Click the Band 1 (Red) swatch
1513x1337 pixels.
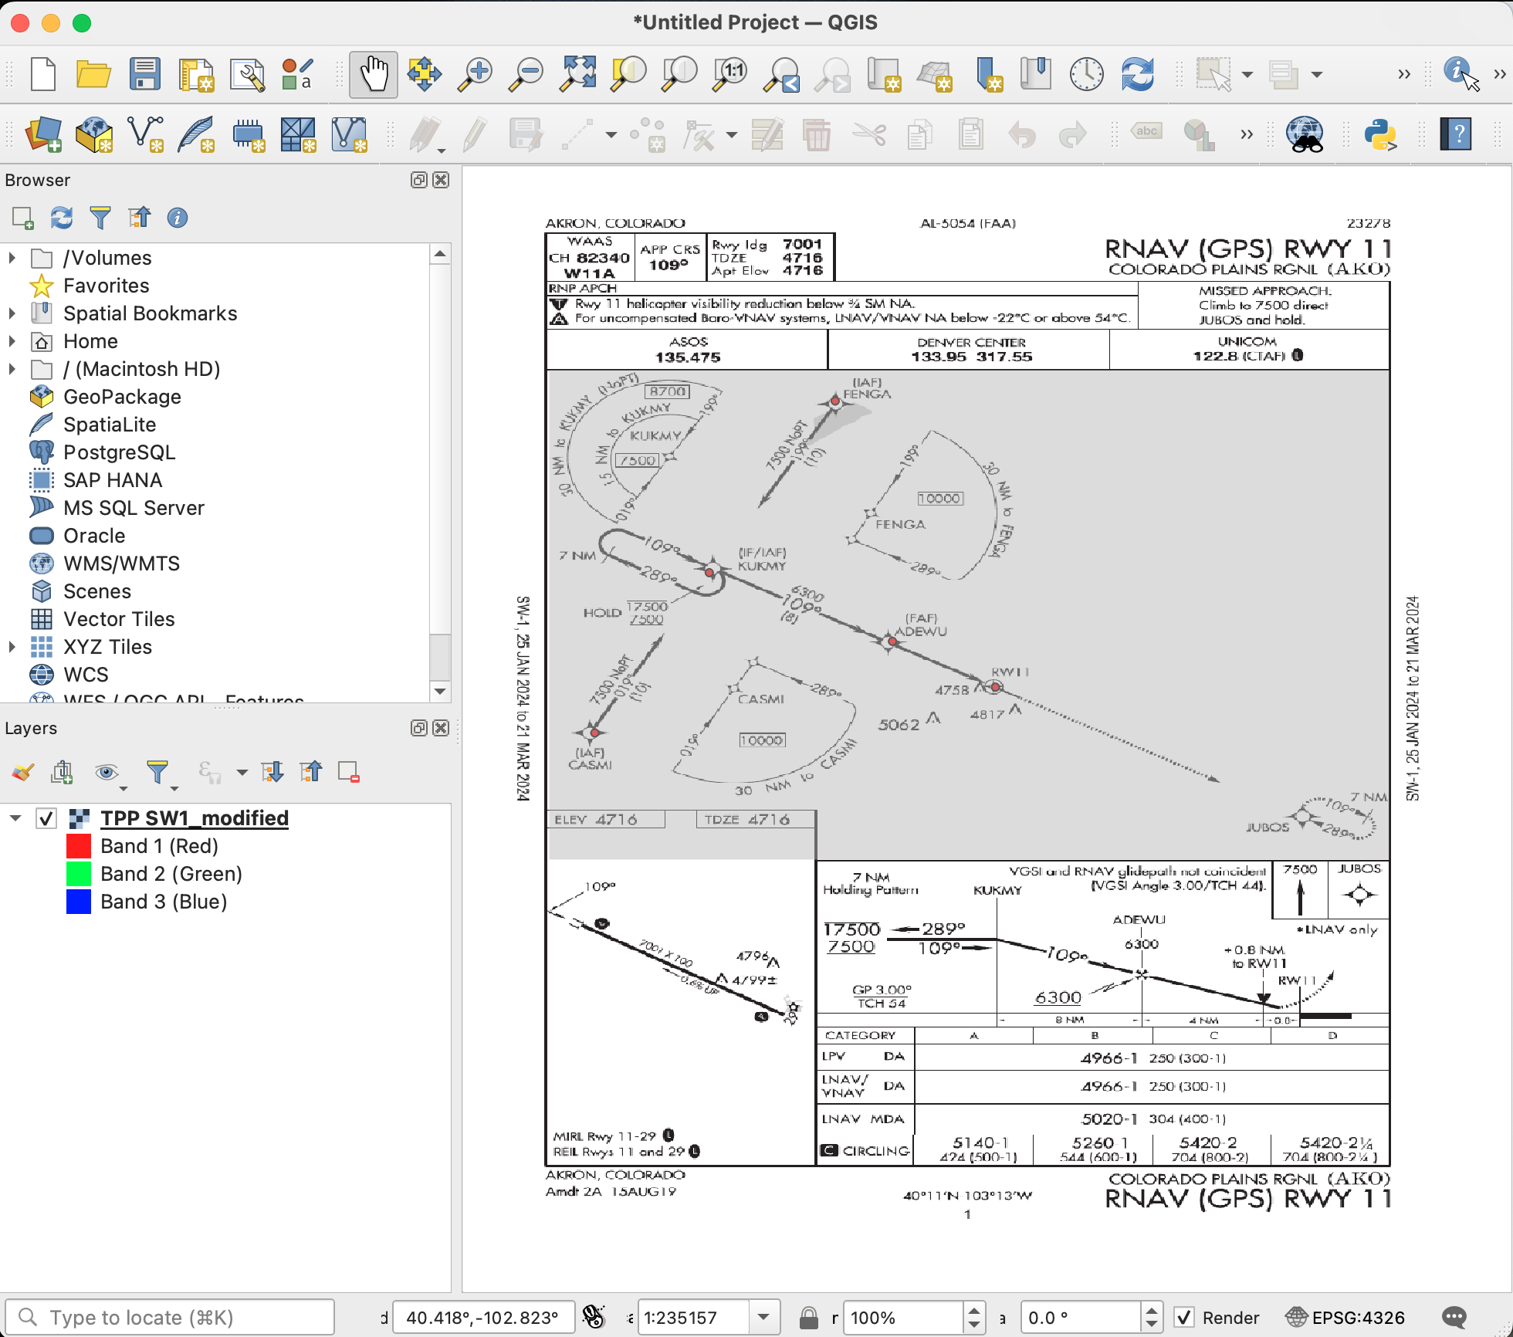click(x=79, y=846)
